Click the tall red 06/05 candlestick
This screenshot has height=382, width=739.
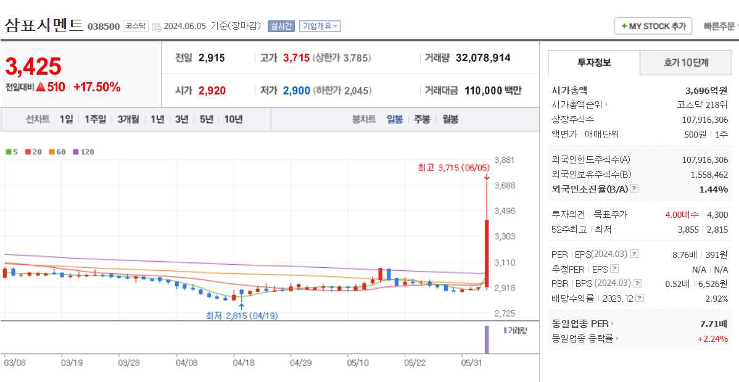pyautogui.click(x=486, y=252)
